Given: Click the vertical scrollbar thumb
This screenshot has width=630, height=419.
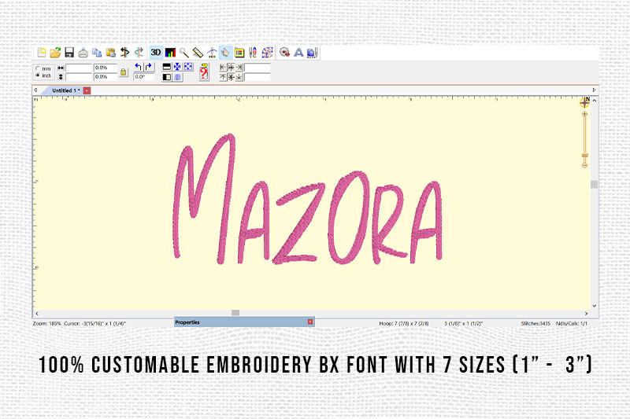Looking at the screenshot, I should point(594,185).
